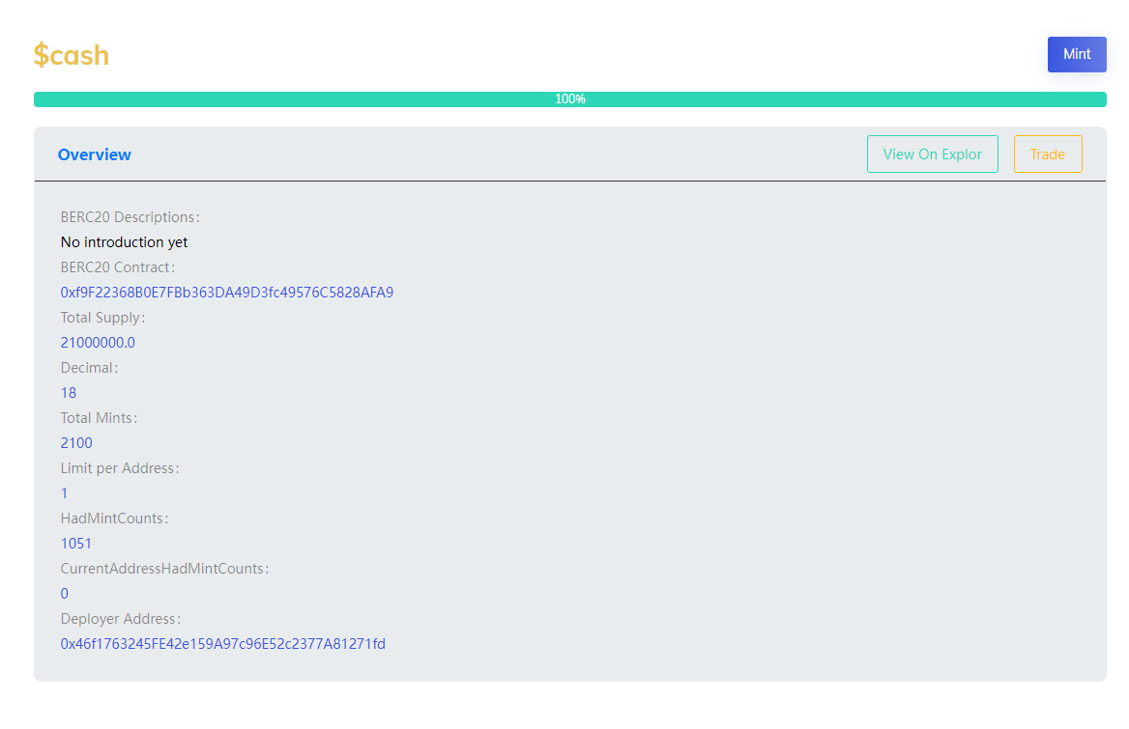Click Limit per Address value 1
The height and width of the screenshot is (729, 1129).
click(64, 494)
